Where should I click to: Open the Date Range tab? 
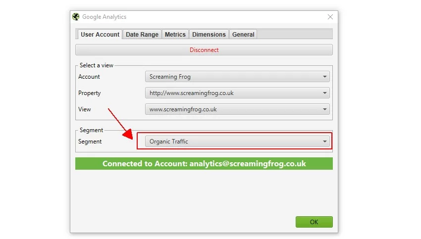(x=142, y=34)
